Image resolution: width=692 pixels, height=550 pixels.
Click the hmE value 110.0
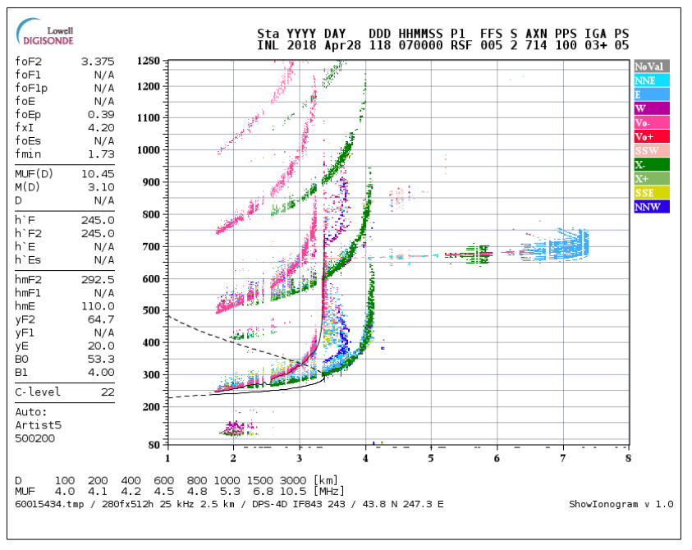click(x=98, y=306)
